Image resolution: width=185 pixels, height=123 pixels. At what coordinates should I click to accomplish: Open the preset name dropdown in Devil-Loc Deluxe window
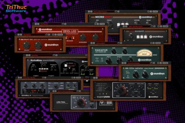51,24
